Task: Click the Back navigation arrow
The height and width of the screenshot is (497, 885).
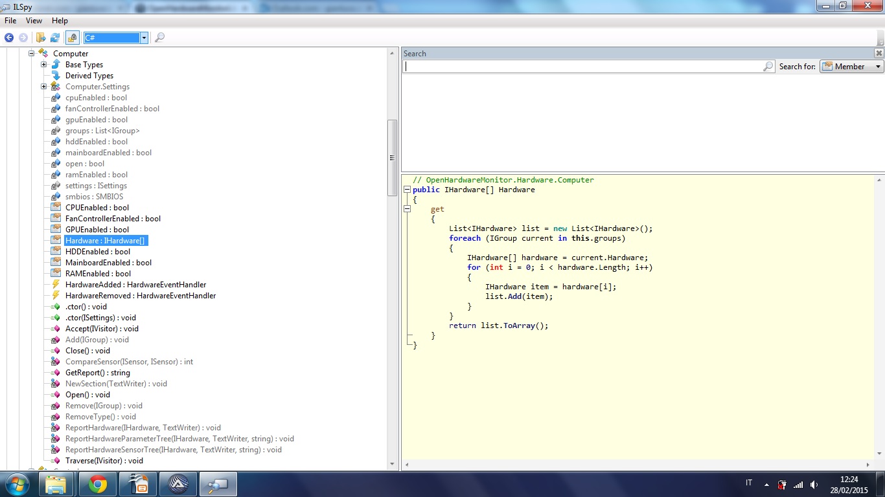Action: pos(9,38)
